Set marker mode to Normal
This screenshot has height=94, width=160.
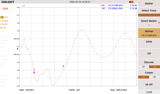149,33
